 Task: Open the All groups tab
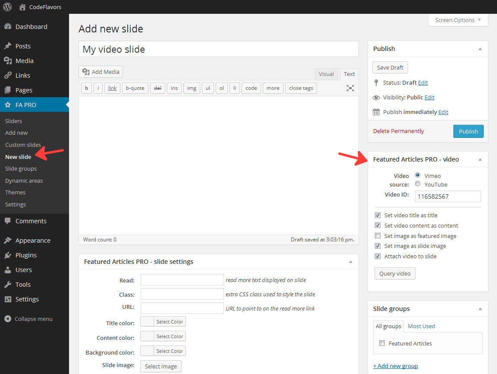tap(388, 326)
